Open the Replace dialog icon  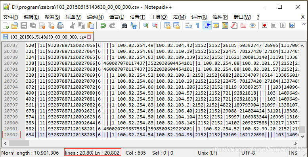133,25
